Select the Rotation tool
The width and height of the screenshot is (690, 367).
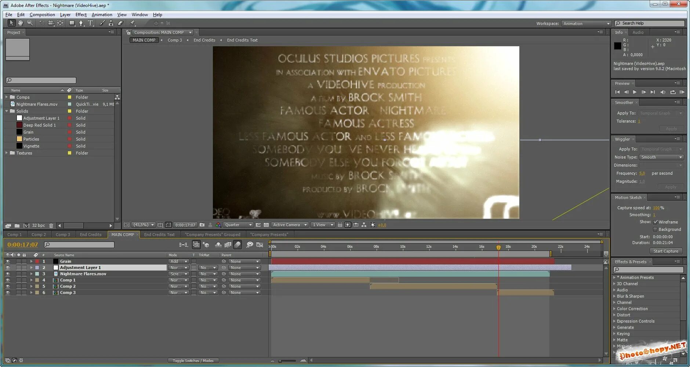(41, 23)
